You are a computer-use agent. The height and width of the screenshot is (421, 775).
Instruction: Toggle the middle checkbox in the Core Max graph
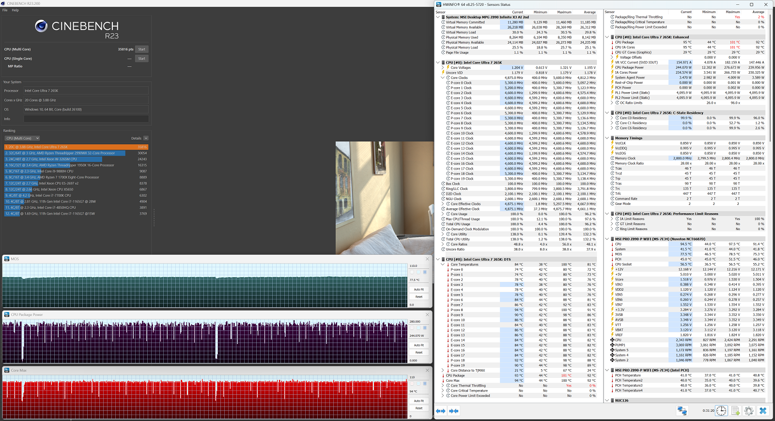418,383
